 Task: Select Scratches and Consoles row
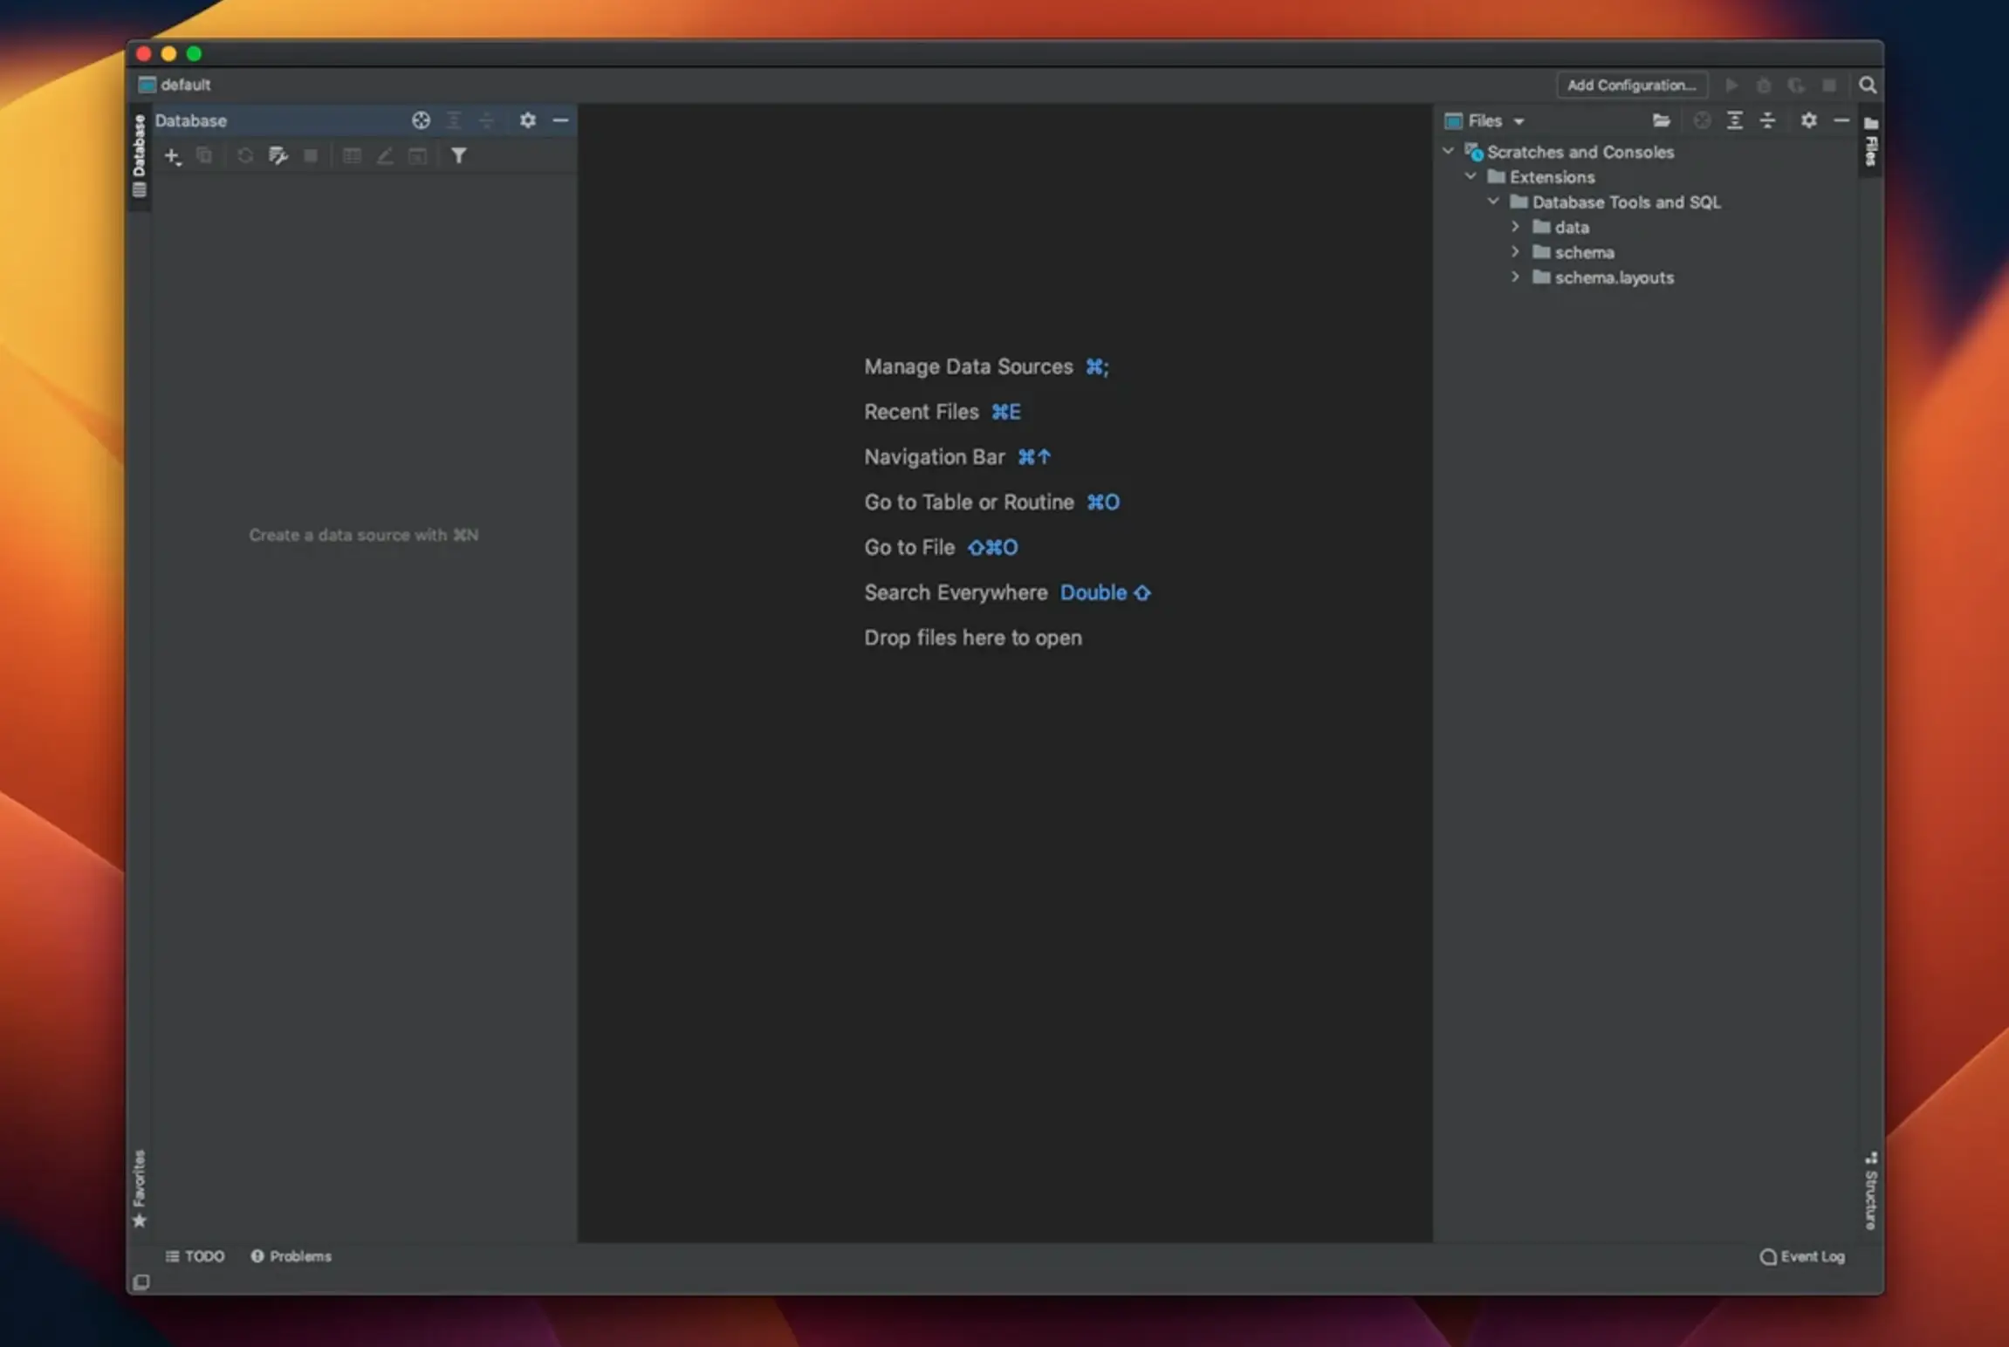pyautogui.click(x=1648, y=152)
